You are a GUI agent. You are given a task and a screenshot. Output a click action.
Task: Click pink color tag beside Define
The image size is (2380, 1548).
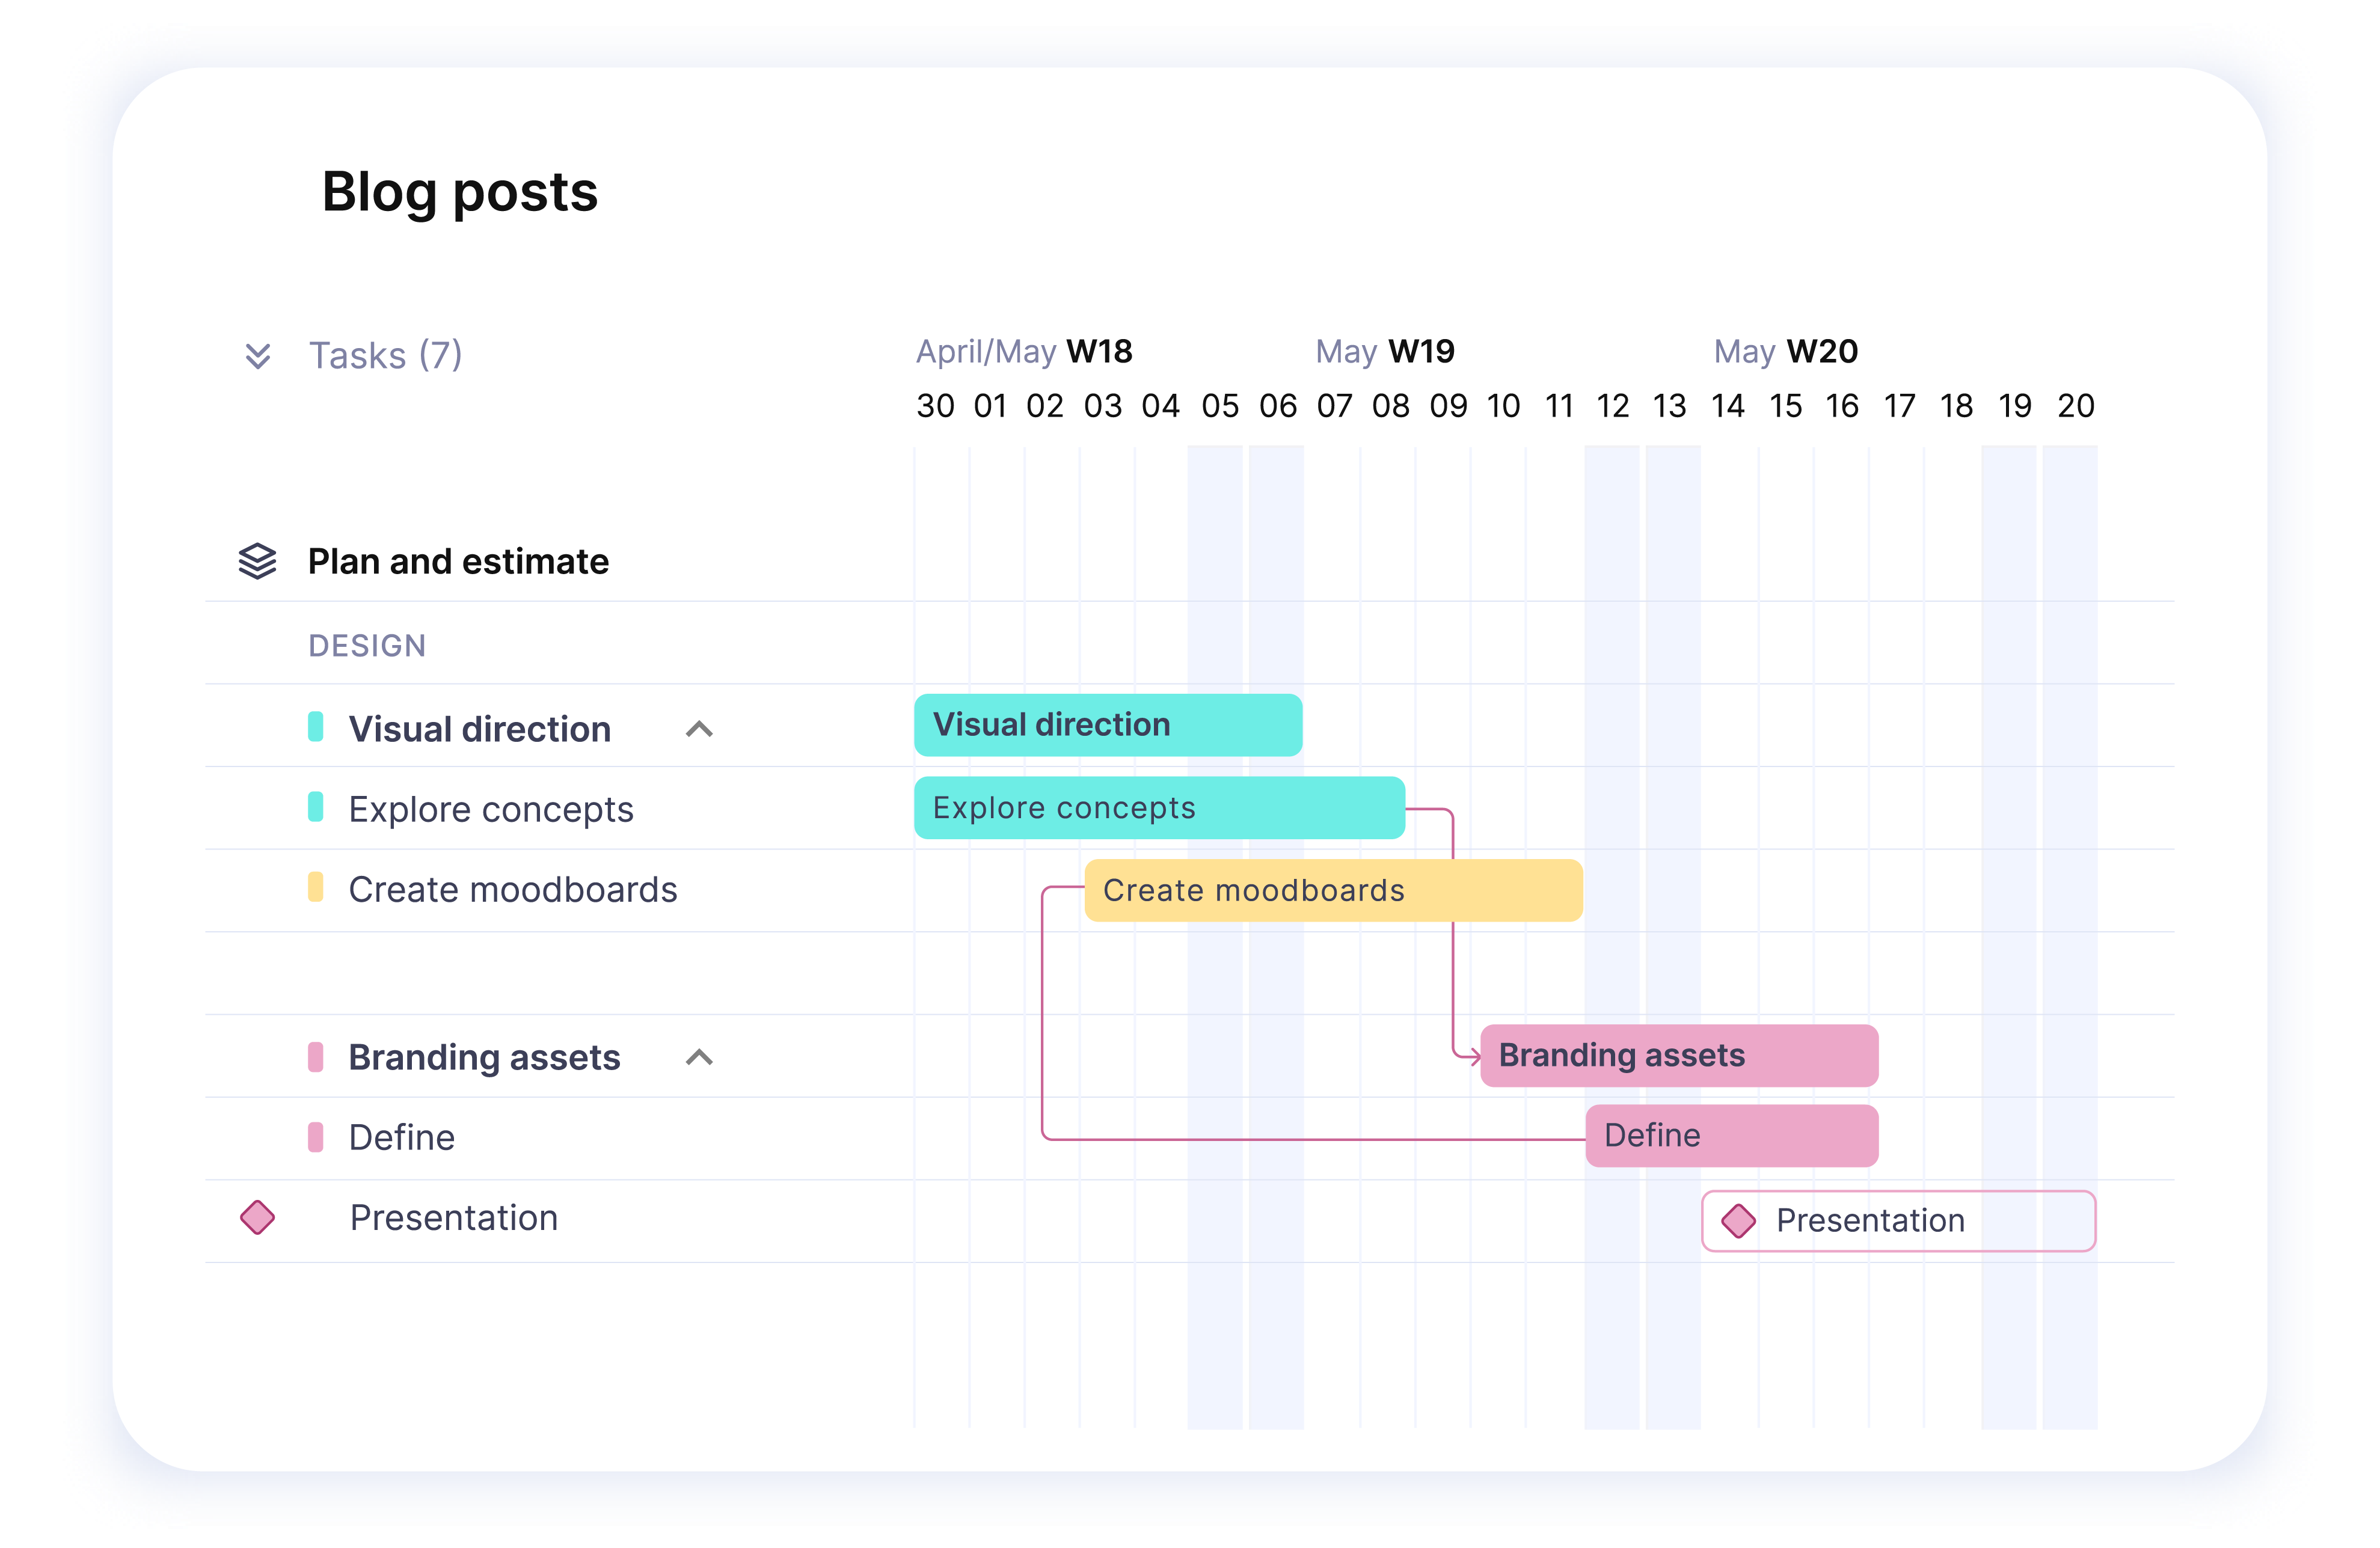316,1137
